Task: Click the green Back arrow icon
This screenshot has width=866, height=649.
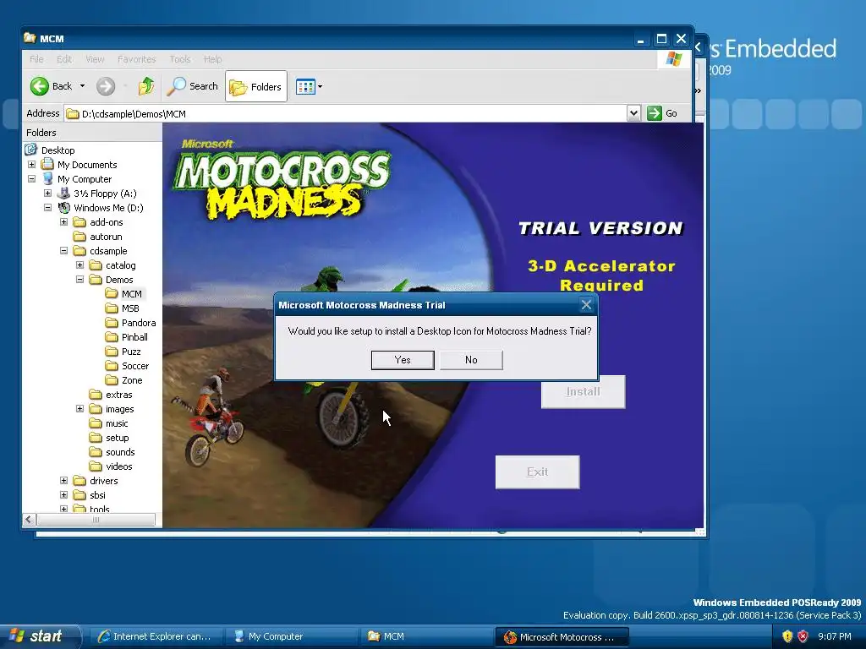Action: [x=39, y=86]
